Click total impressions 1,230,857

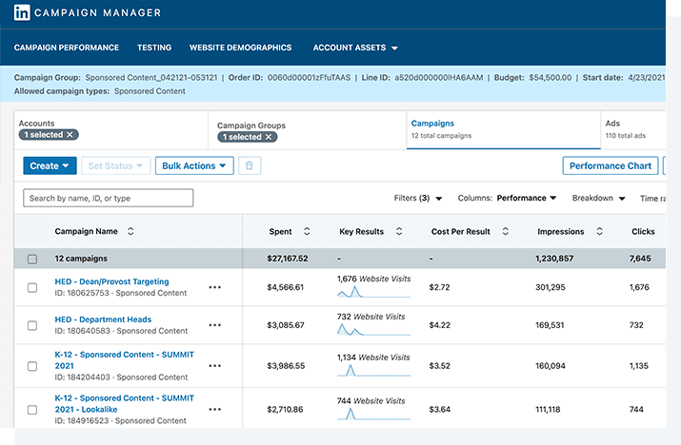(554, 259)
